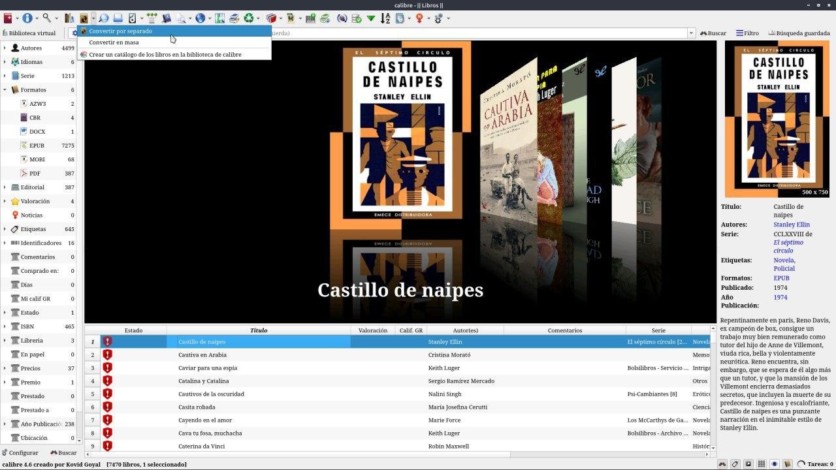Select 'Convertir en masa' menu item
The image size is (836, 470).
(114, 42)
